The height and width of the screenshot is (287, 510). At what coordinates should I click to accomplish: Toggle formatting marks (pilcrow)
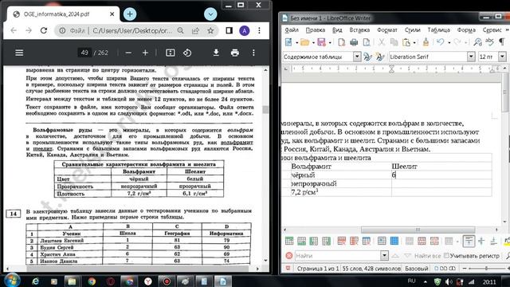[x=502, y=42]
